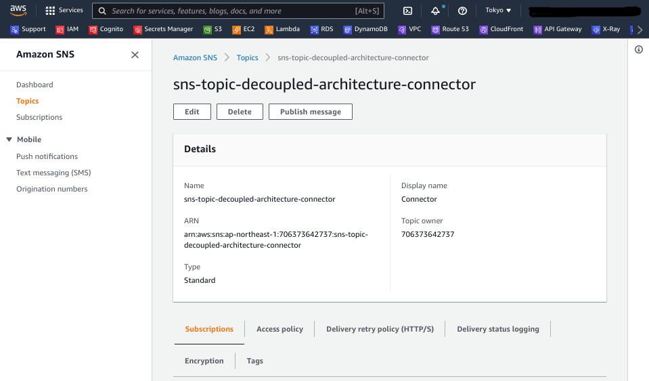Open the IAM shortcut in favorites bar
649x381 pixels.
pyautogui.click(x=67, y=29)
